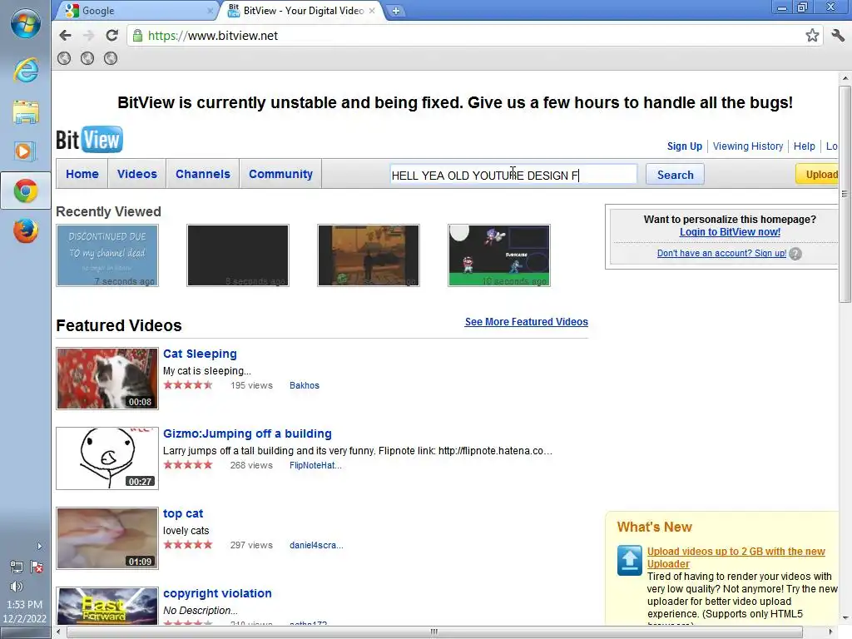Click the tray volume speaker icon

point(17,587)
